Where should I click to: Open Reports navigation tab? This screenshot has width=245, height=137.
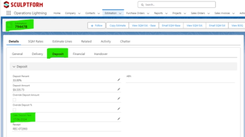[158, 13]
